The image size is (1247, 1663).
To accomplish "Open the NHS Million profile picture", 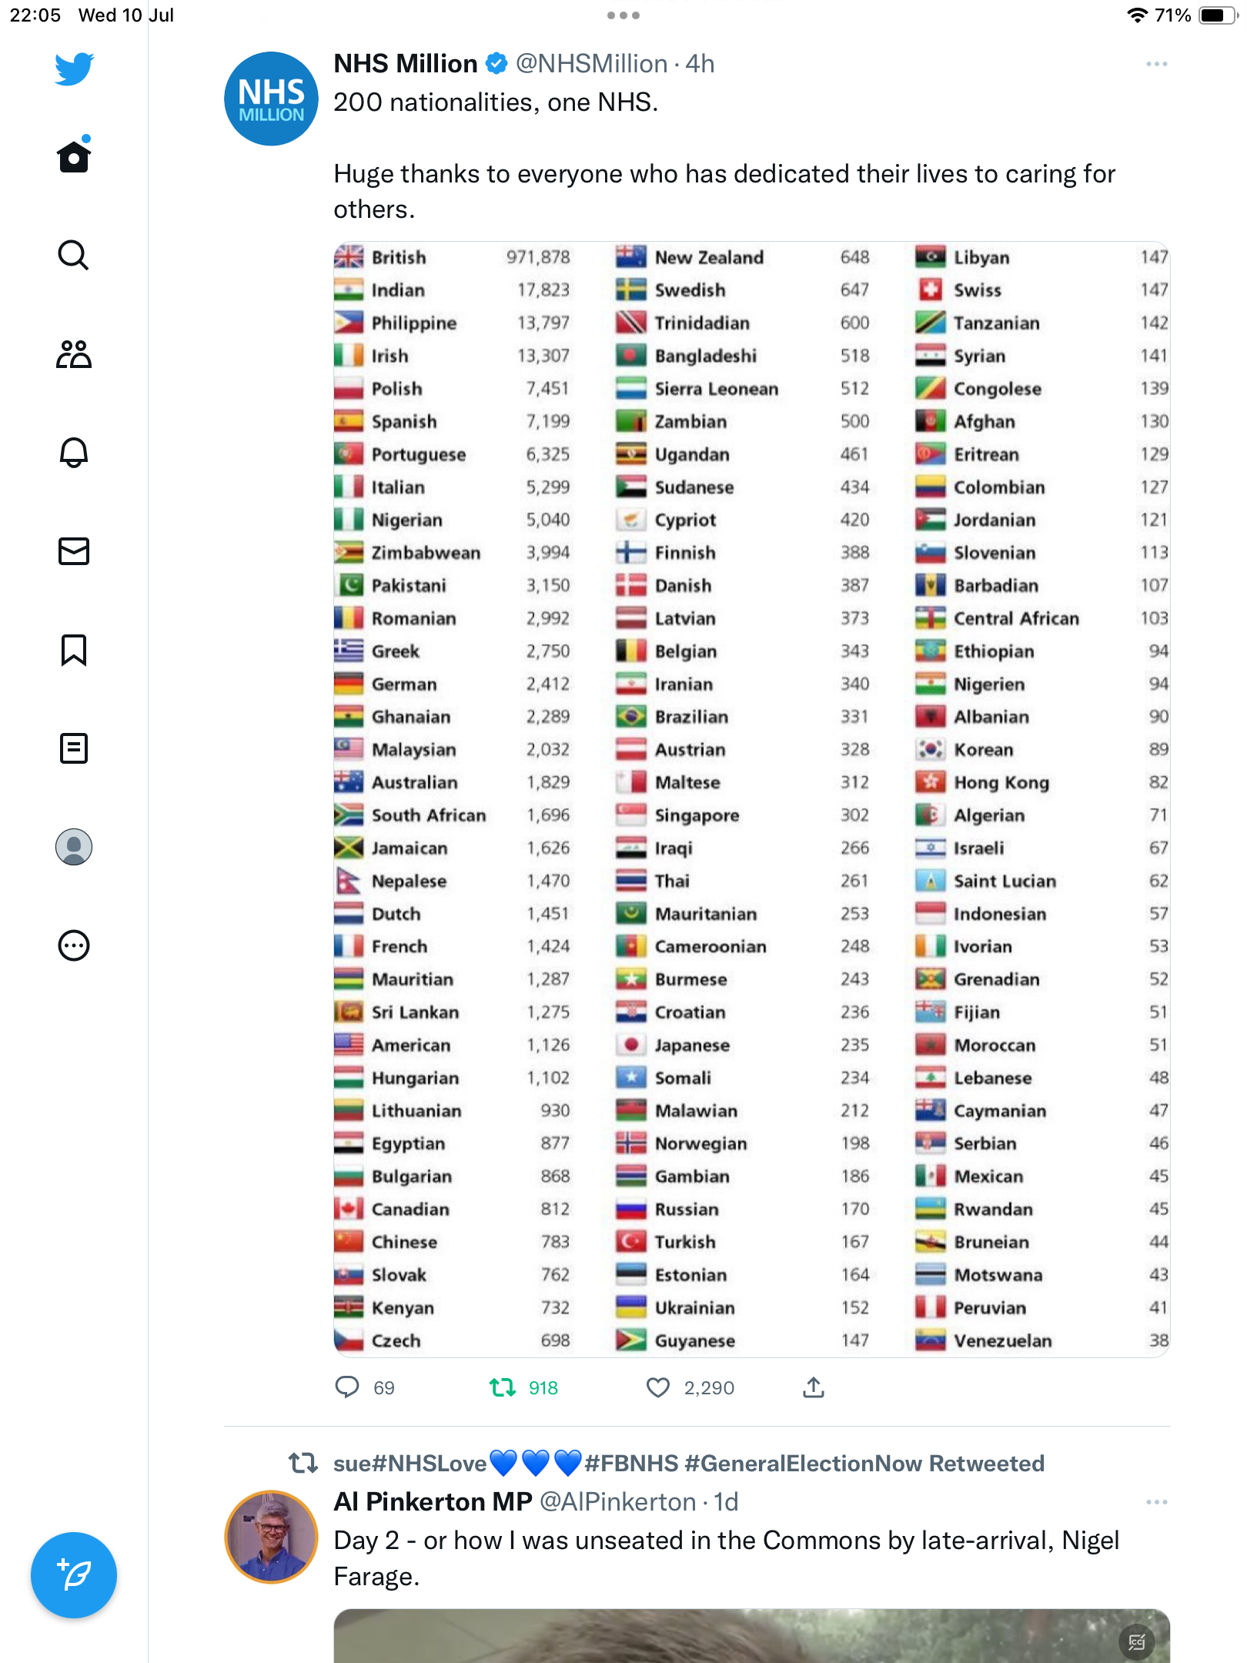I will coord(271,99).
